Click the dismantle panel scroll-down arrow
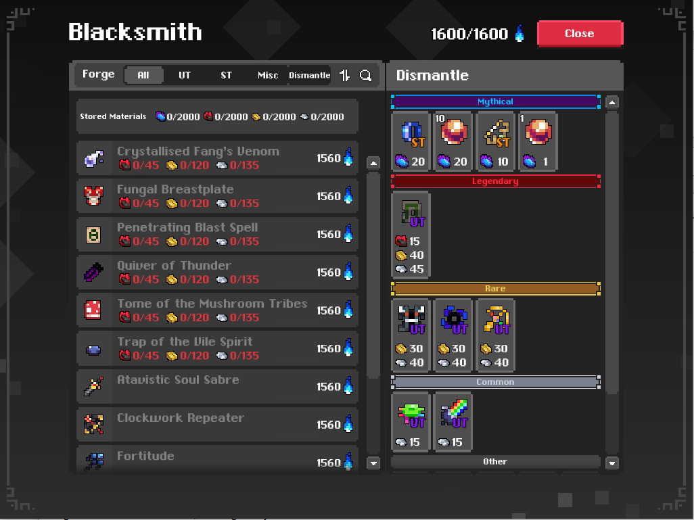This screenshot has width=694, height=520. click(x=612, y=463)
